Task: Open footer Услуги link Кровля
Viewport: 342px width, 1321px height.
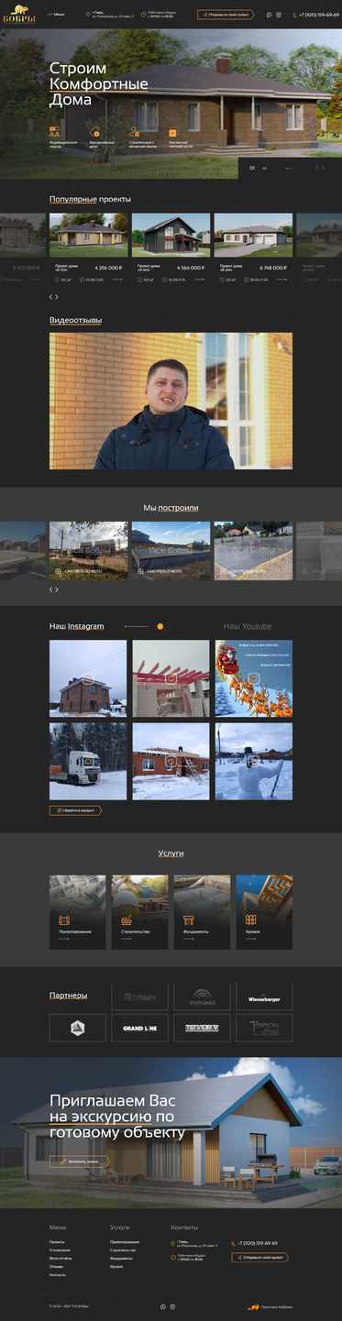Action: click(x=116, y=1267)
